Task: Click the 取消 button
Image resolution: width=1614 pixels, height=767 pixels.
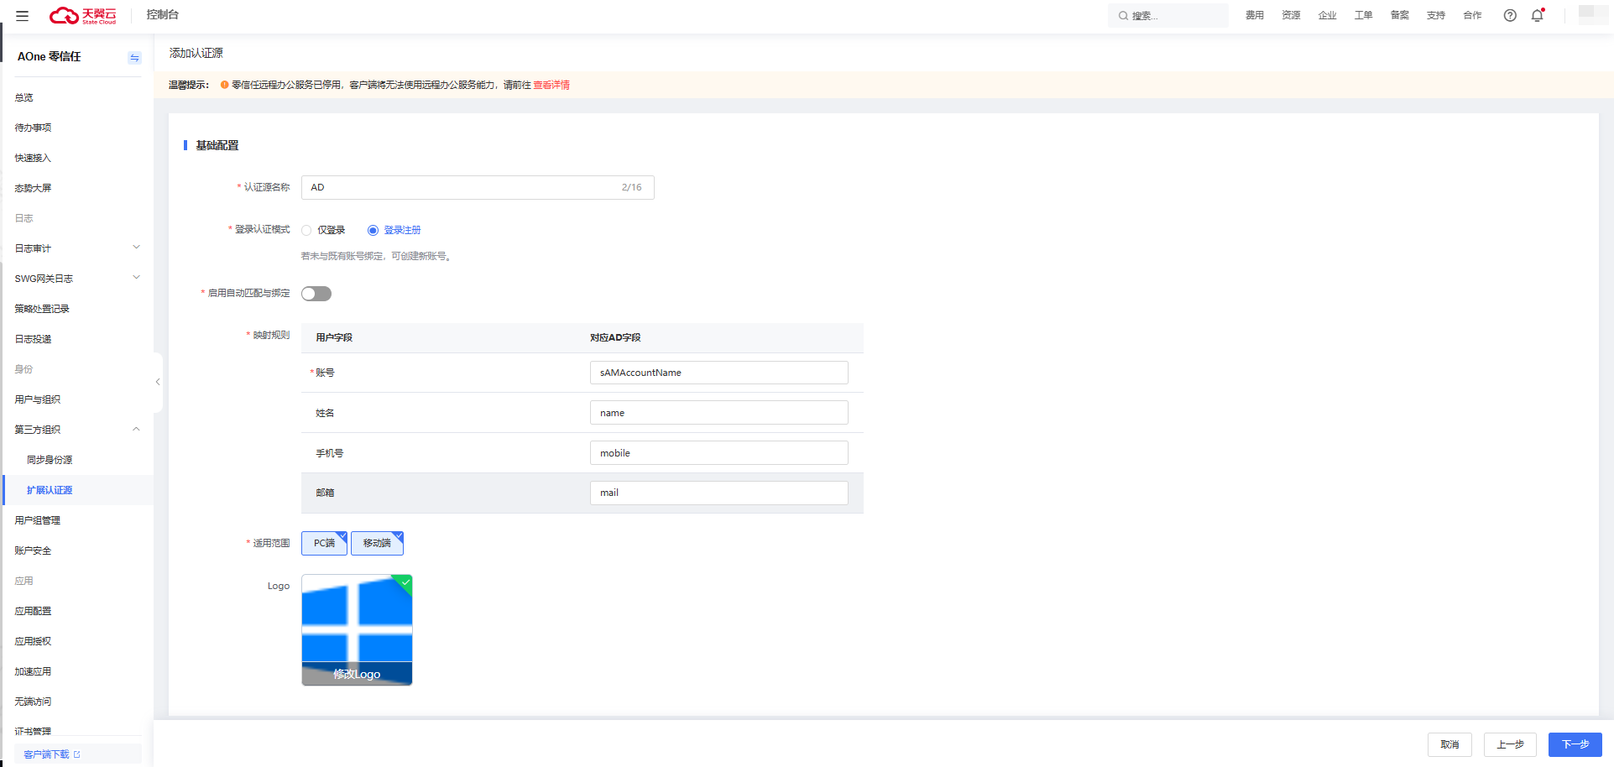Action: [1449, 744]
